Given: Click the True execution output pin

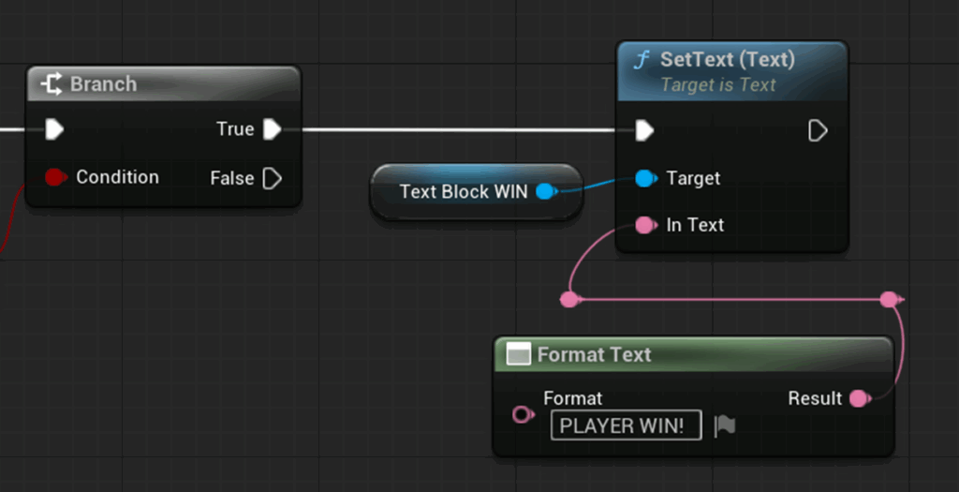Looking at the screenshot, I should click(272, 129).
